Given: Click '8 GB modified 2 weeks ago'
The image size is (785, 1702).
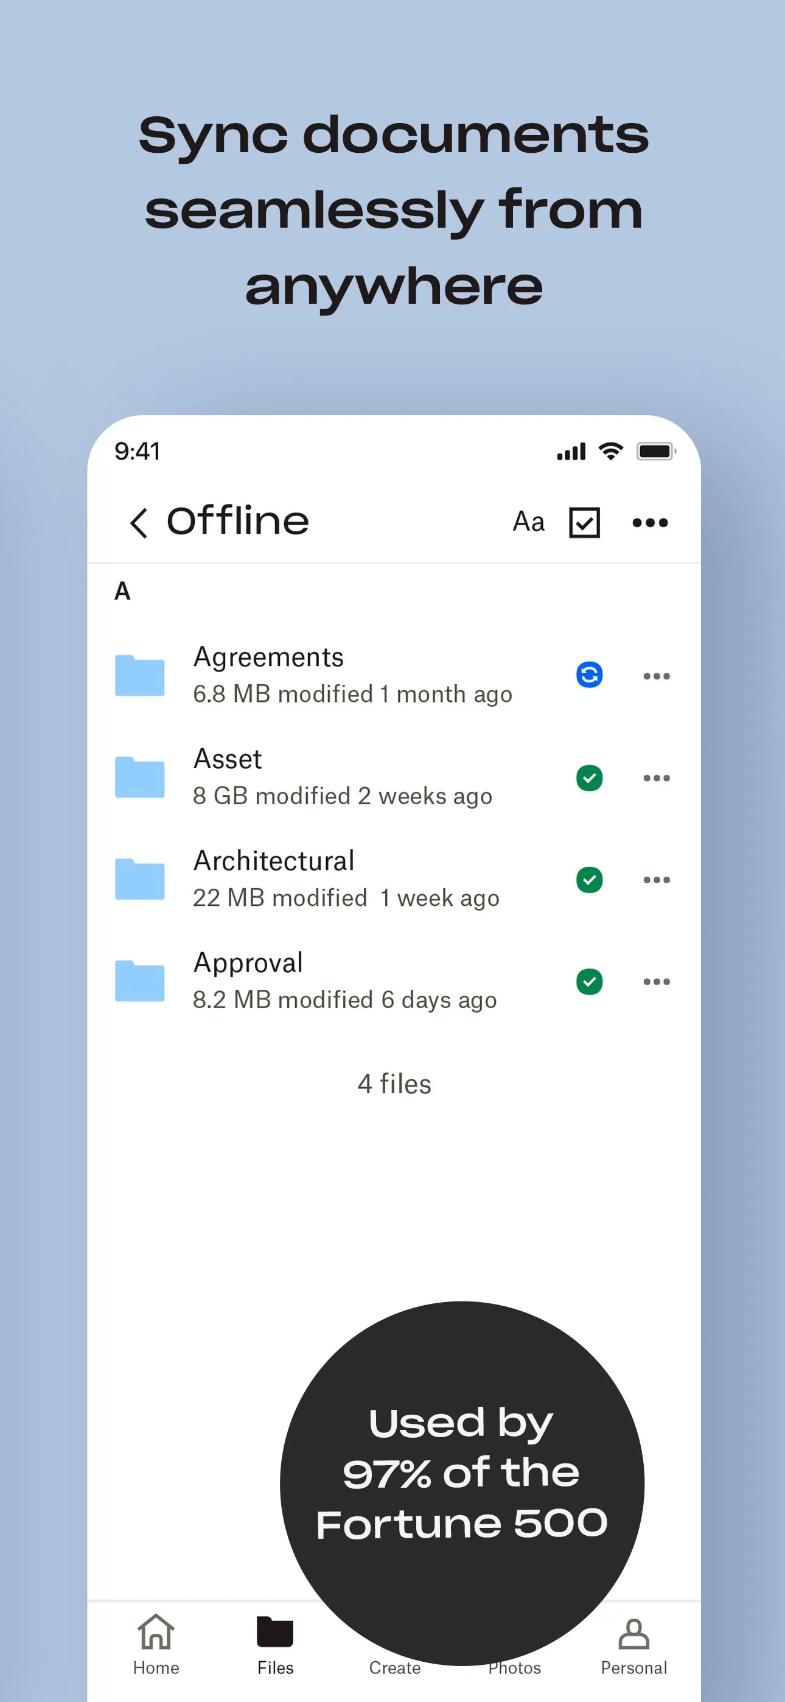Looking at the screenshot, I should click(342, 796).
